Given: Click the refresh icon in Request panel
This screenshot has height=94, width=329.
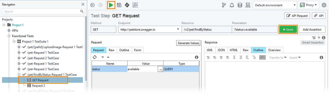Looking at the screenshot, I should (x=95, y=57).
